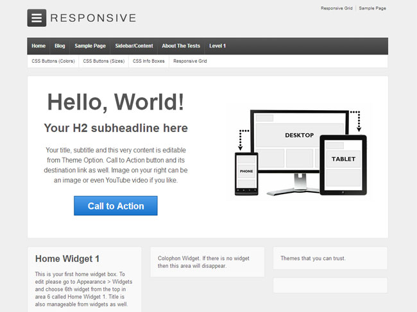Click the Home Widget 1 title
This screenshot has width=417, height=312.
coord(67,259)
